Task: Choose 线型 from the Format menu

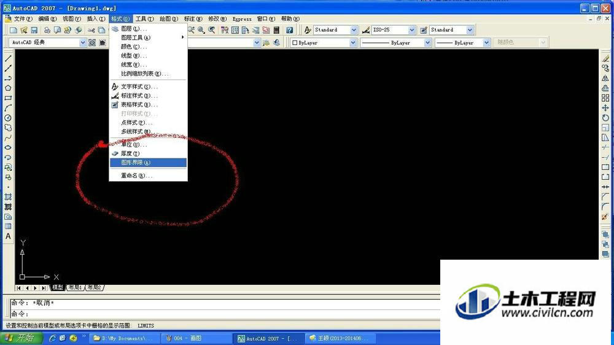Action: coord(148,56)
